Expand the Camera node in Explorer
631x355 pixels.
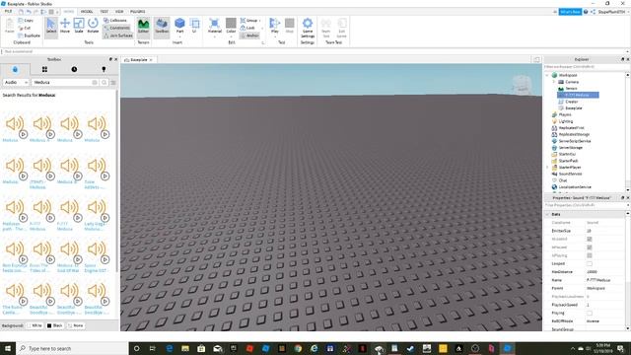(553, 82)
